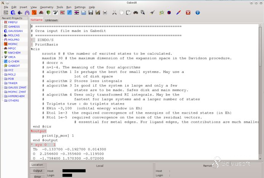Select MPQC in Recent Projects

[12, 48]
